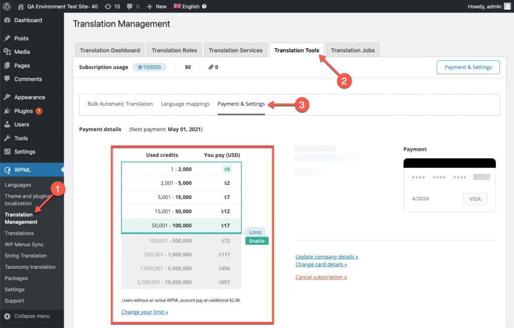Open Taxonomy translation submenu item

tap(30, 267)
